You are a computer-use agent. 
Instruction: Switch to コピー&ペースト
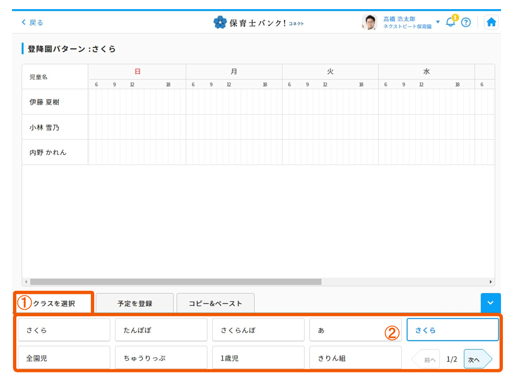215,303
